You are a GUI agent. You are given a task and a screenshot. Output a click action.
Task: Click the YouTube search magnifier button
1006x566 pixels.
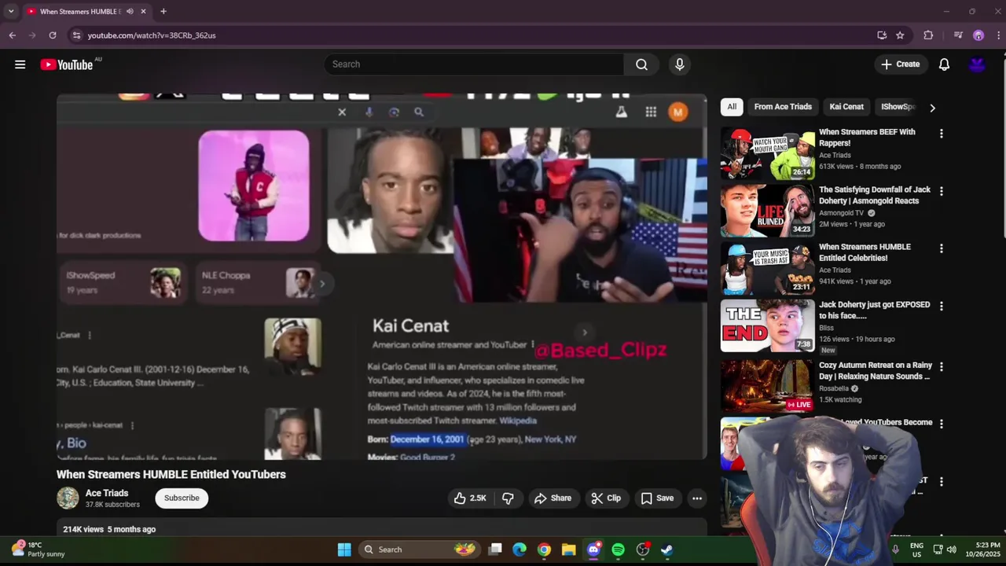click(x=642, y=64)
